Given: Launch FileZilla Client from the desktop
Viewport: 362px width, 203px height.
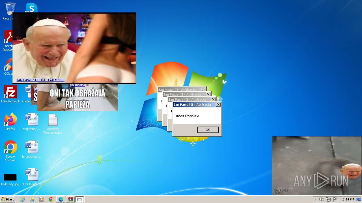Looking at the screenshot, I should tap(10, 94).
